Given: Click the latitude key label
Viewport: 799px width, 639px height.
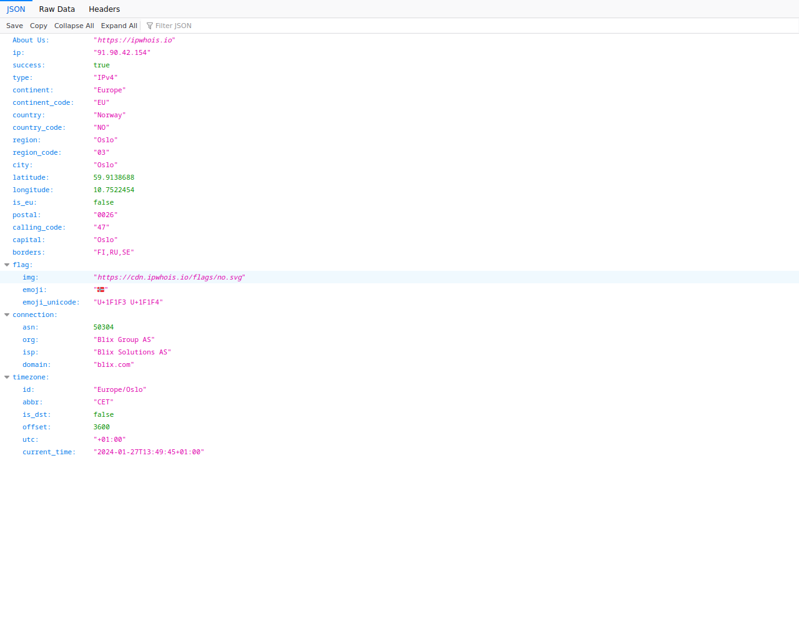Looking at the screenshot, I should (x=31, y=177).
